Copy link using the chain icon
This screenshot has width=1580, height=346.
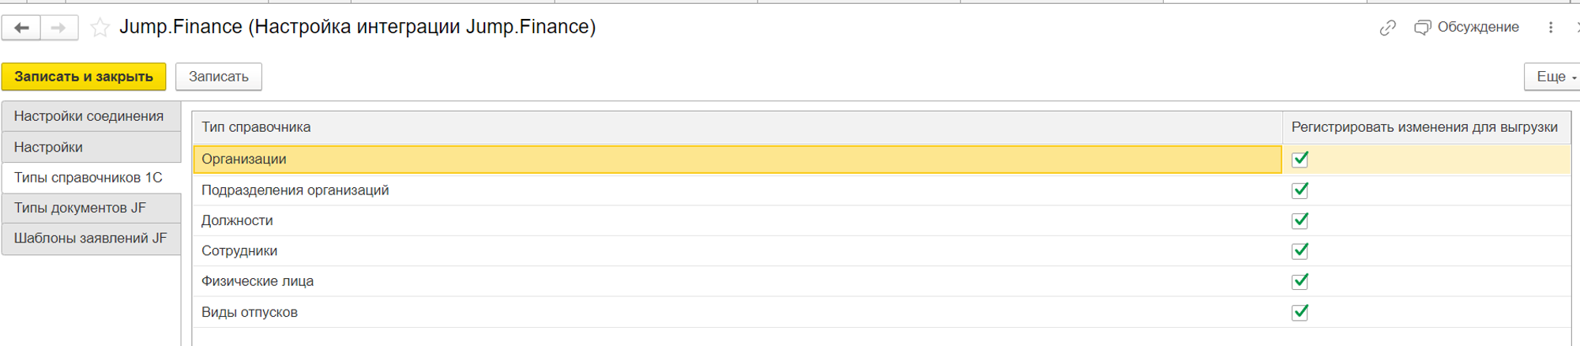tap(1387, 28)
